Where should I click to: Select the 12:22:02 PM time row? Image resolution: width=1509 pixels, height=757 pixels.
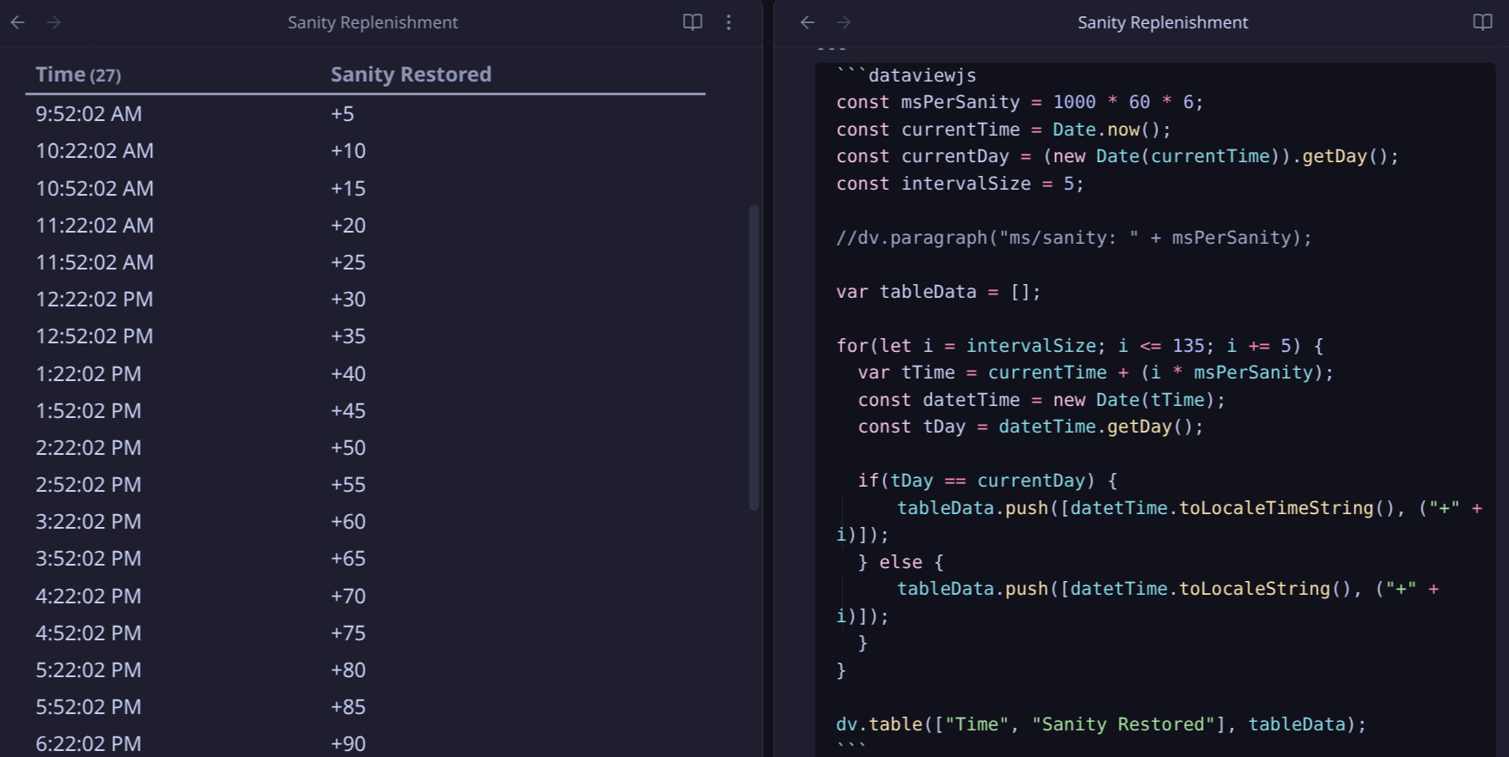click(94, 299)
